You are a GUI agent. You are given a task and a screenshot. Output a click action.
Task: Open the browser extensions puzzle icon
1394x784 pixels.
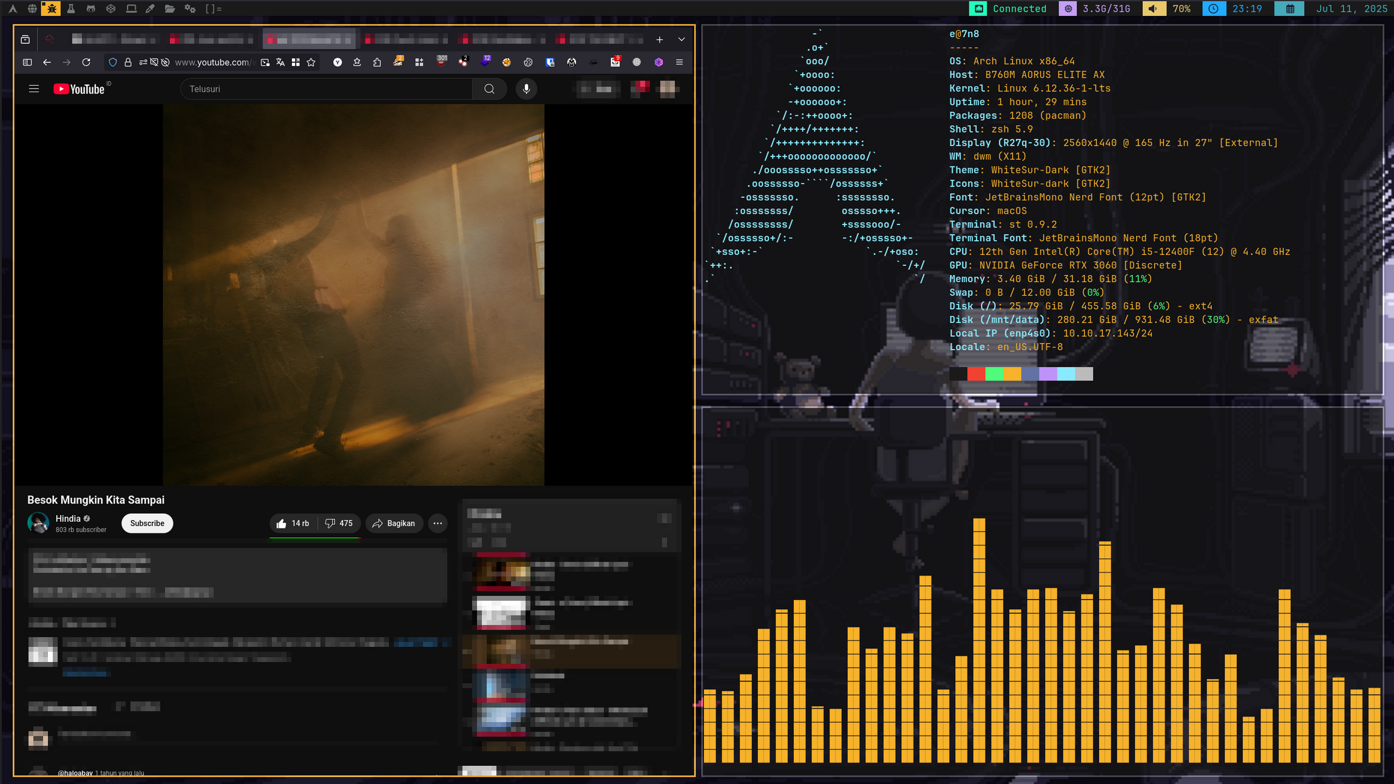377,62
